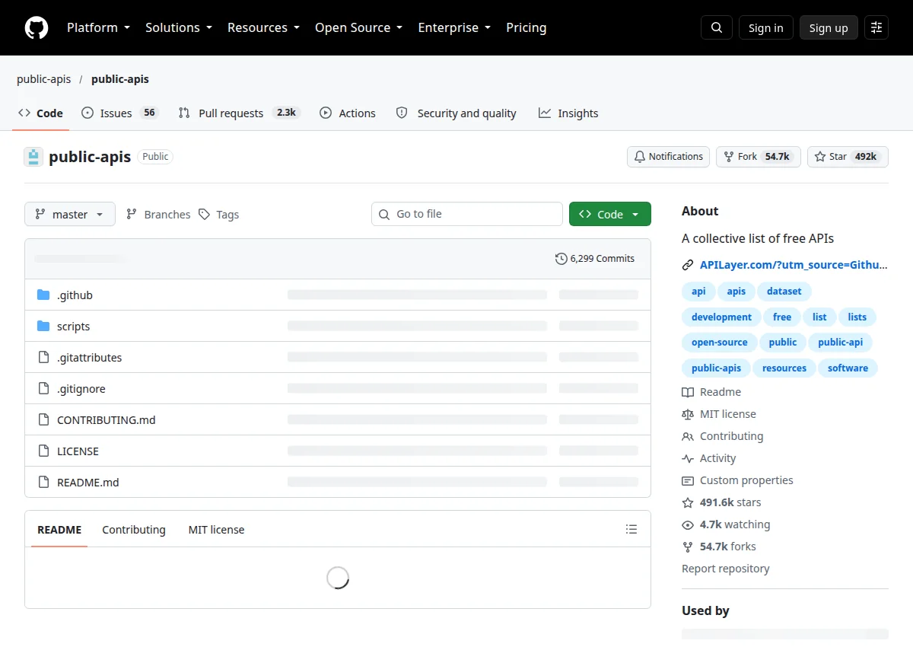This screenshot has width=913, height=647.
Task: Open the .gitattributes file name
Action: click(90, 357)
